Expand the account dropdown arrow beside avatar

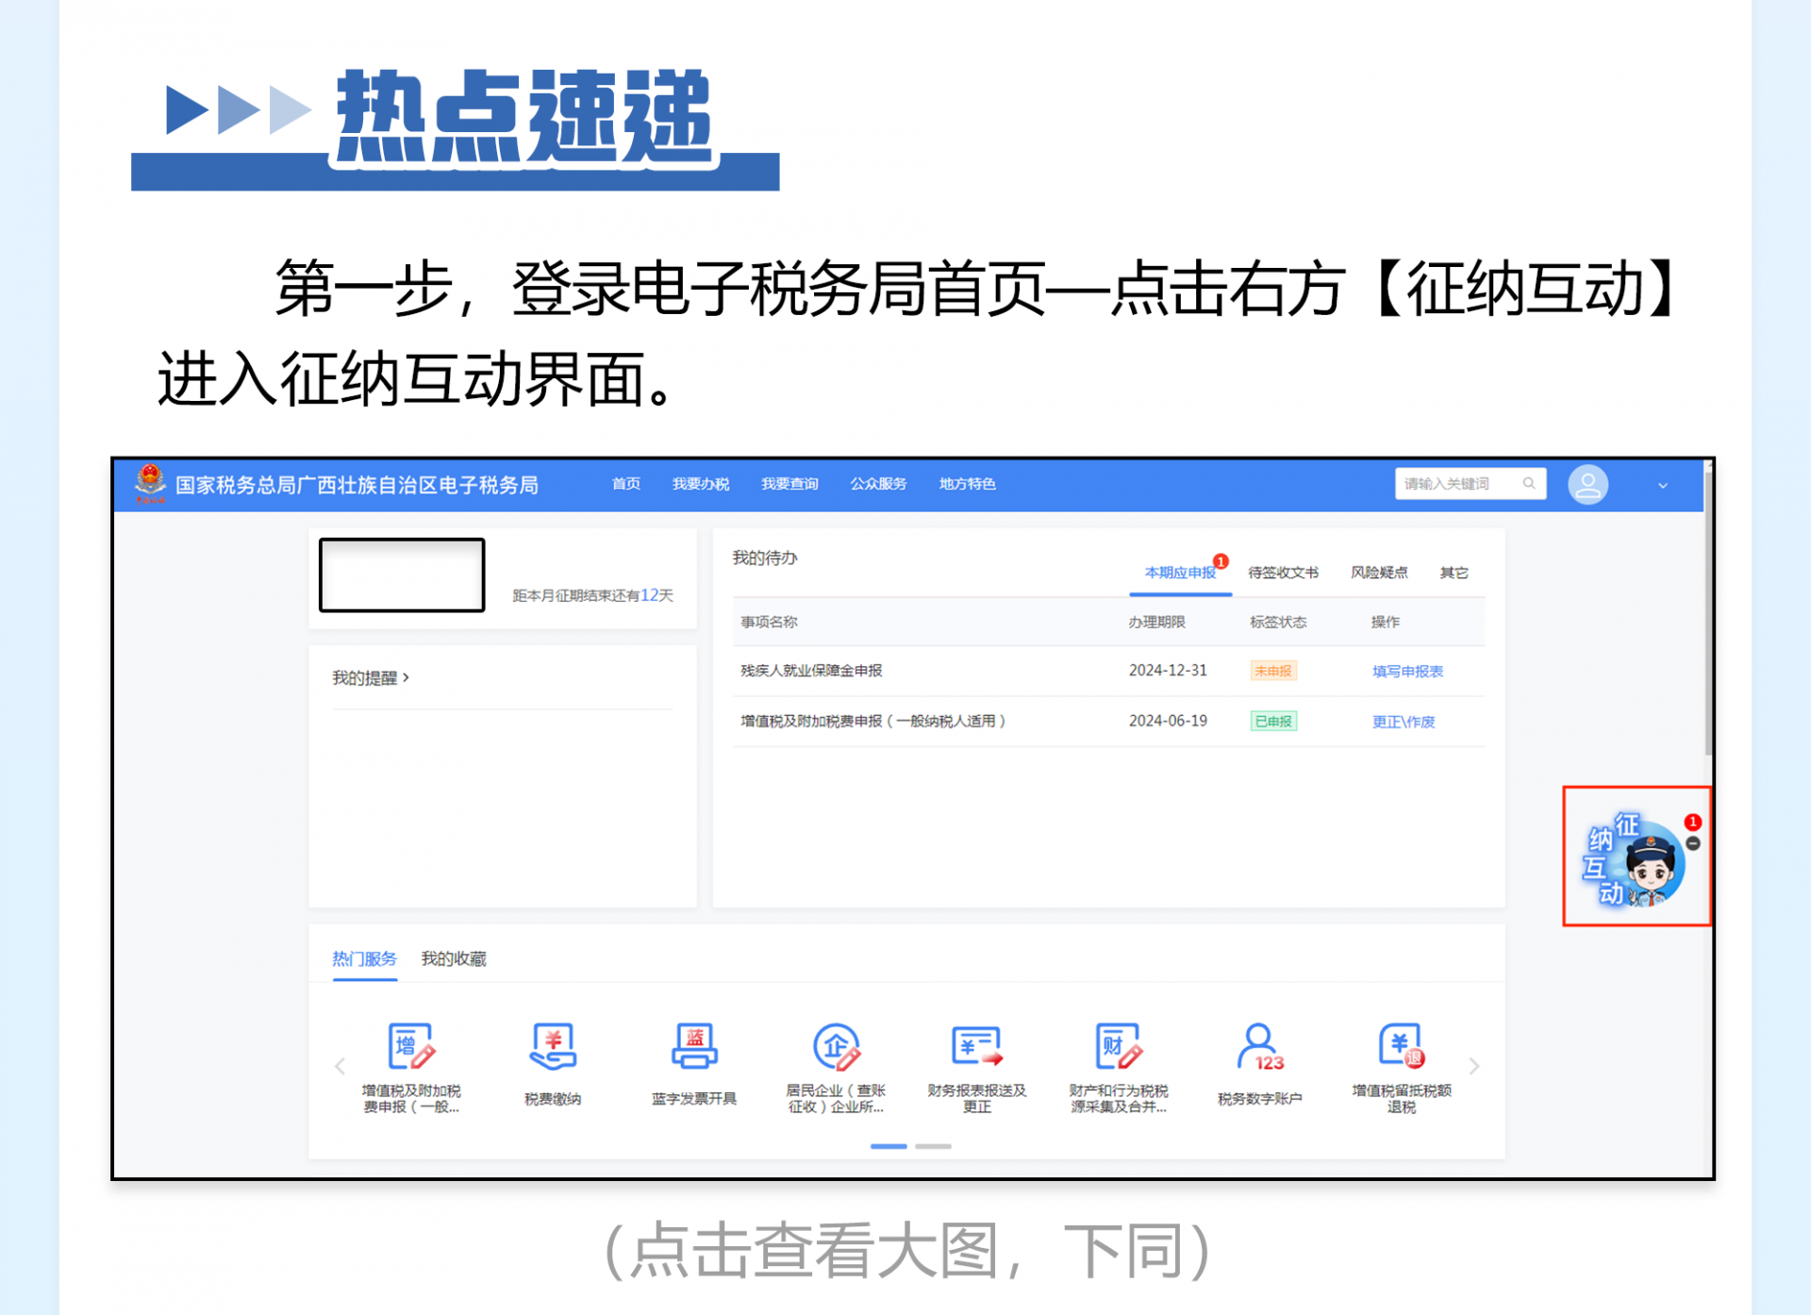[1663, 486]
